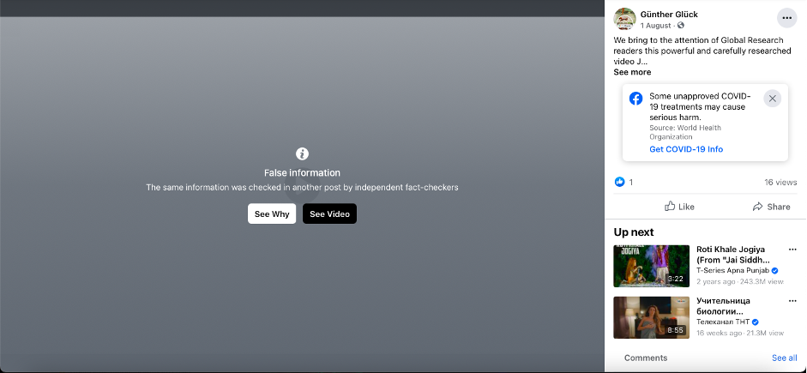Share the post

click(x=771, y=207)
